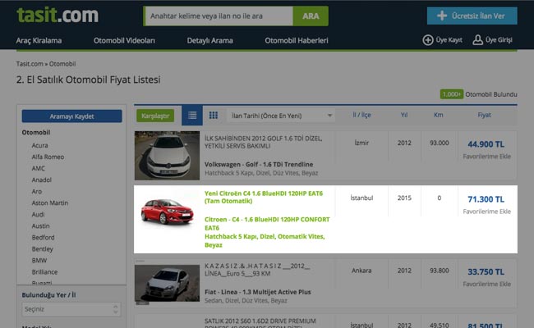The image size is (534, 328).
Task: Click the ARA search button
Action: click(x=311, y=16)
